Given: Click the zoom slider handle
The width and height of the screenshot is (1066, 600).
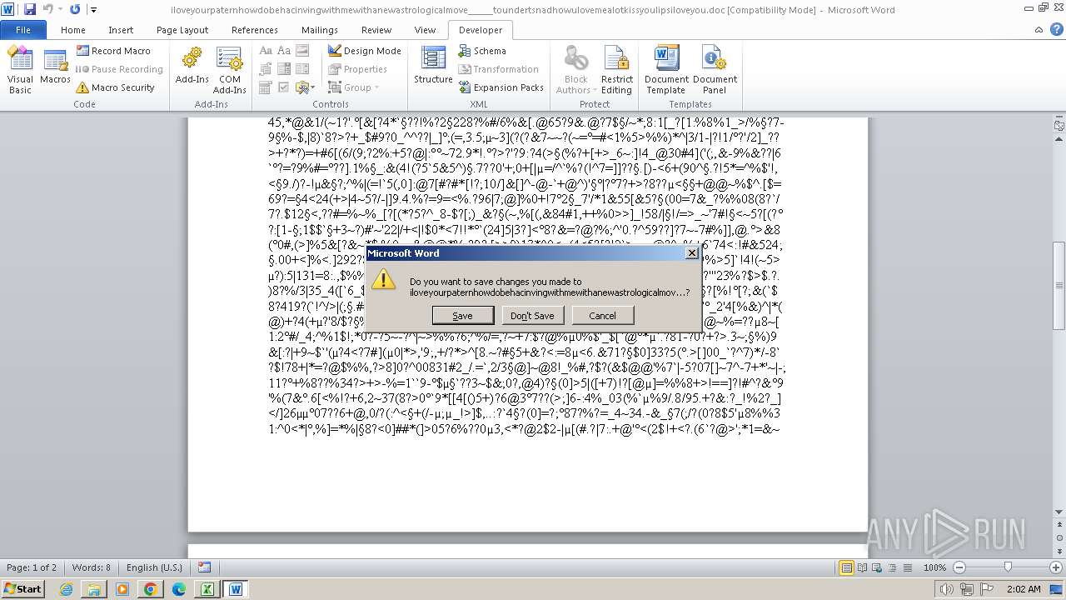Looking at the screenshot, I should (x=1008, y=567).
